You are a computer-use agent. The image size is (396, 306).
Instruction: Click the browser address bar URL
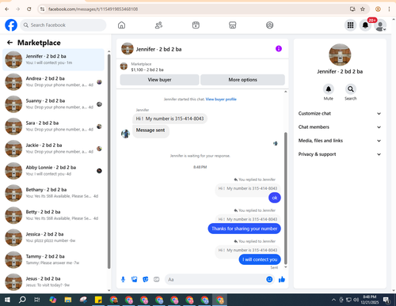point(93,9)
